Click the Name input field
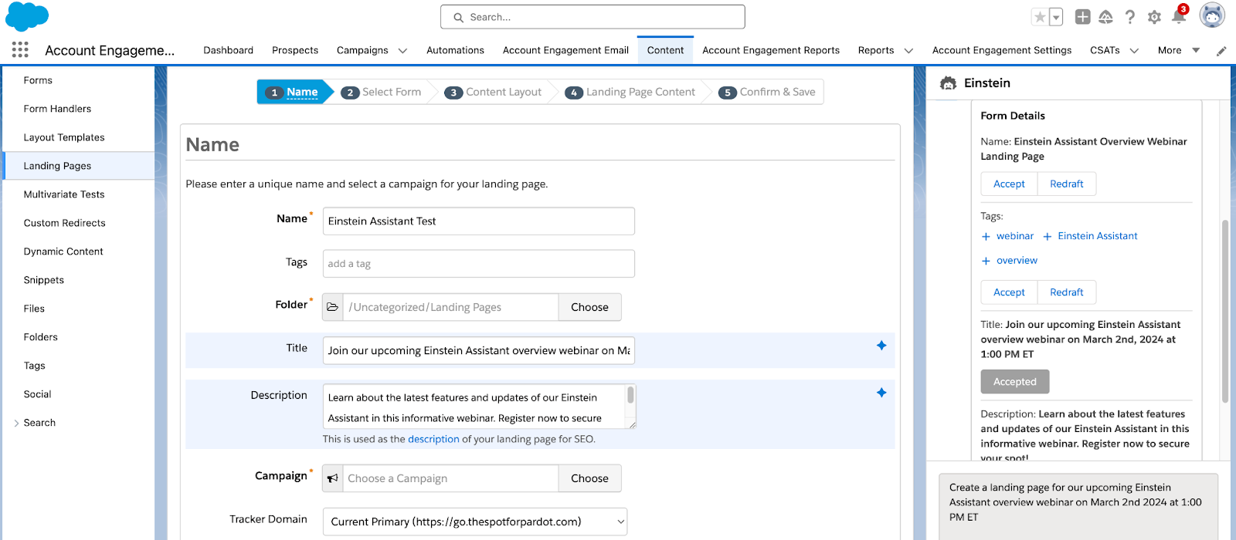 [x=479, y=221]
